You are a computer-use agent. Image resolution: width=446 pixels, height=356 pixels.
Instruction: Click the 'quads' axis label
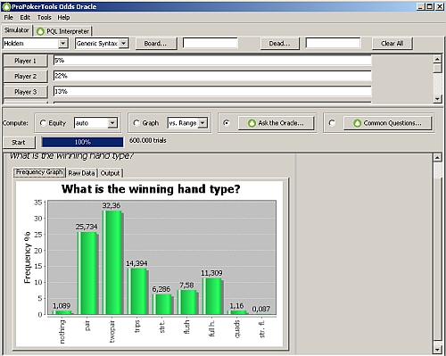pyautogui.click(x=237, y=329)
